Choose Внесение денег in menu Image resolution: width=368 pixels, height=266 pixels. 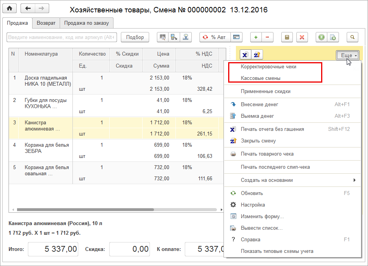292,105
